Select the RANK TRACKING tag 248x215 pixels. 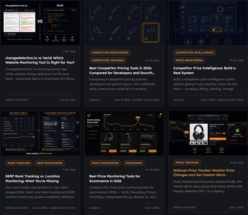(19, 163)
